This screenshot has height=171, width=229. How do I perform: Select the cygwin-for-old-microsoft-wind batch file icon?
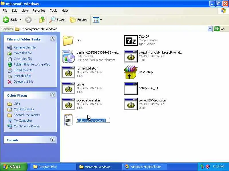[x=131, y=56]
